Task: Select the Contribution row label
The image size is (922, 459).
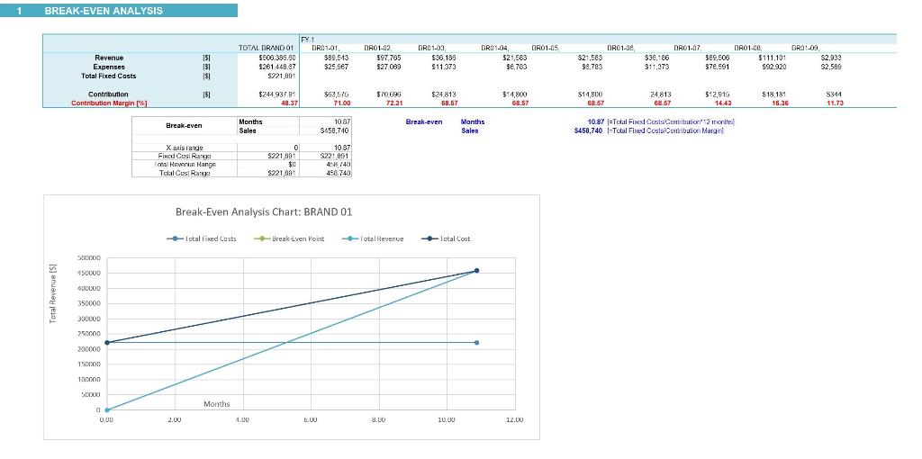Action: (109, 94)
